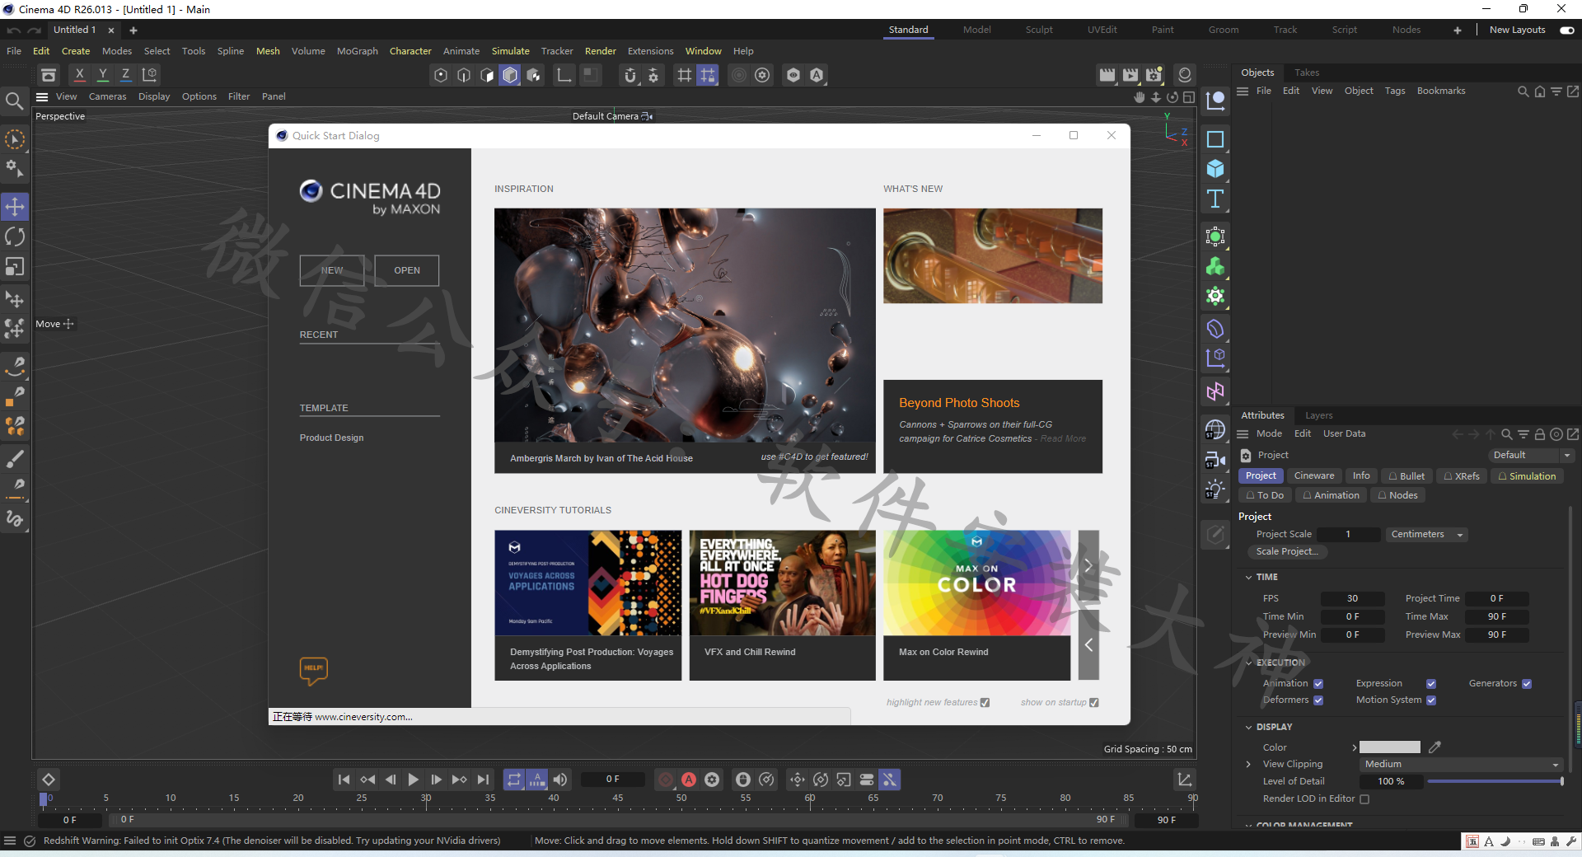Toggle Y axis lock icon
The width and height of the screenshot is (1582, 857).
pyautogui.click(x=103, y=74)
